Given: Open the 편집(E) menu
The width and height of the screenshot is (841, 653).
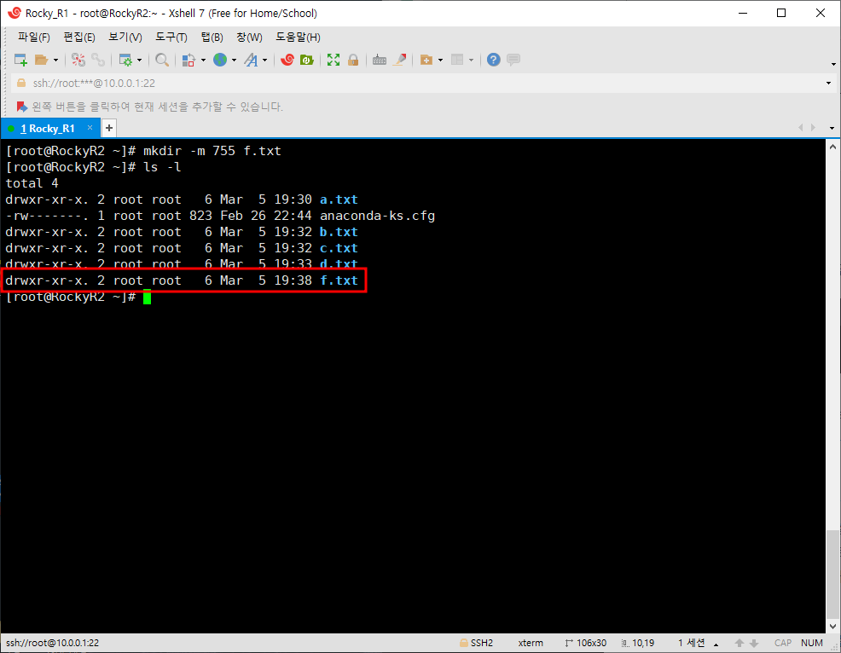Looking at the screenshot, I should (x=79, y=37).
